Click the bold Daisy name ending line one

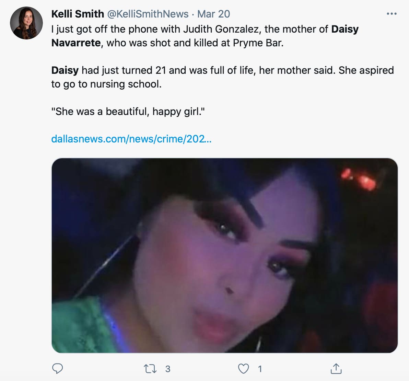[345, 29]
